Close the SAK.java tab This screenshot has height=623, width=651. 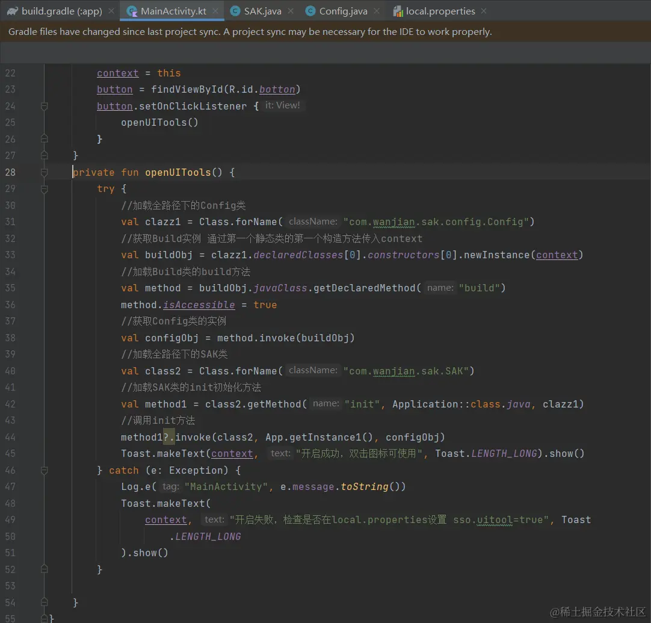click(291, 11)
